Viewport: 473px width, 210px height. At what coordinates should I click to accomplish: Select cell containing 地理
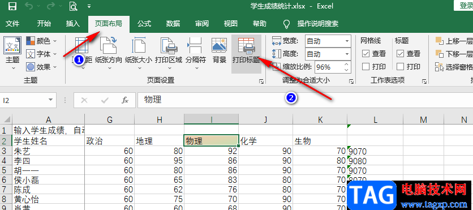click(159, 140)
